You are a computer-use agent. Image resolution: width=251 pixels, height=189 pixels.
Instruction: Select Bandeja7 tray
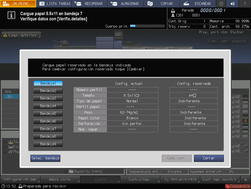pyautogui.click(x=48, y=129)
